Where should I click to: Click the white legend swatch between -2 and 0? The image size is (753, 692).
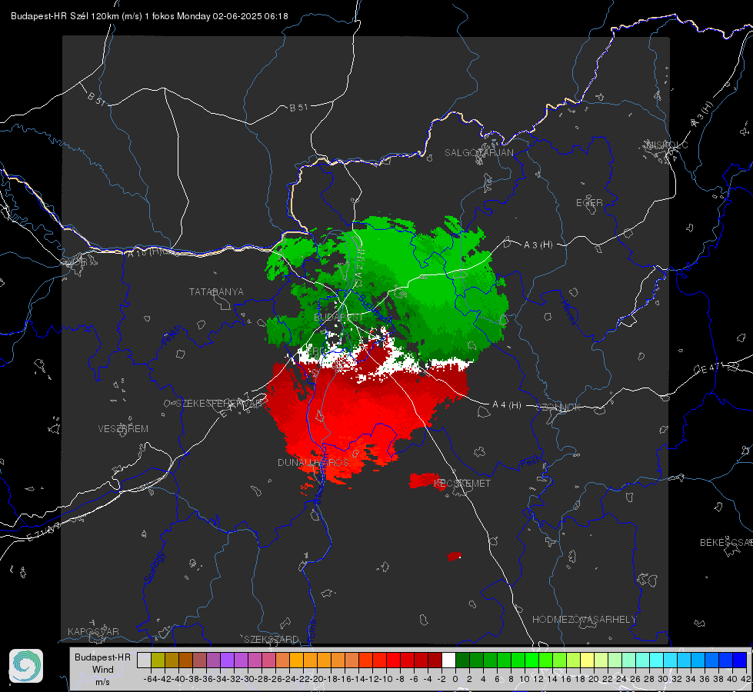click(448, 660)
